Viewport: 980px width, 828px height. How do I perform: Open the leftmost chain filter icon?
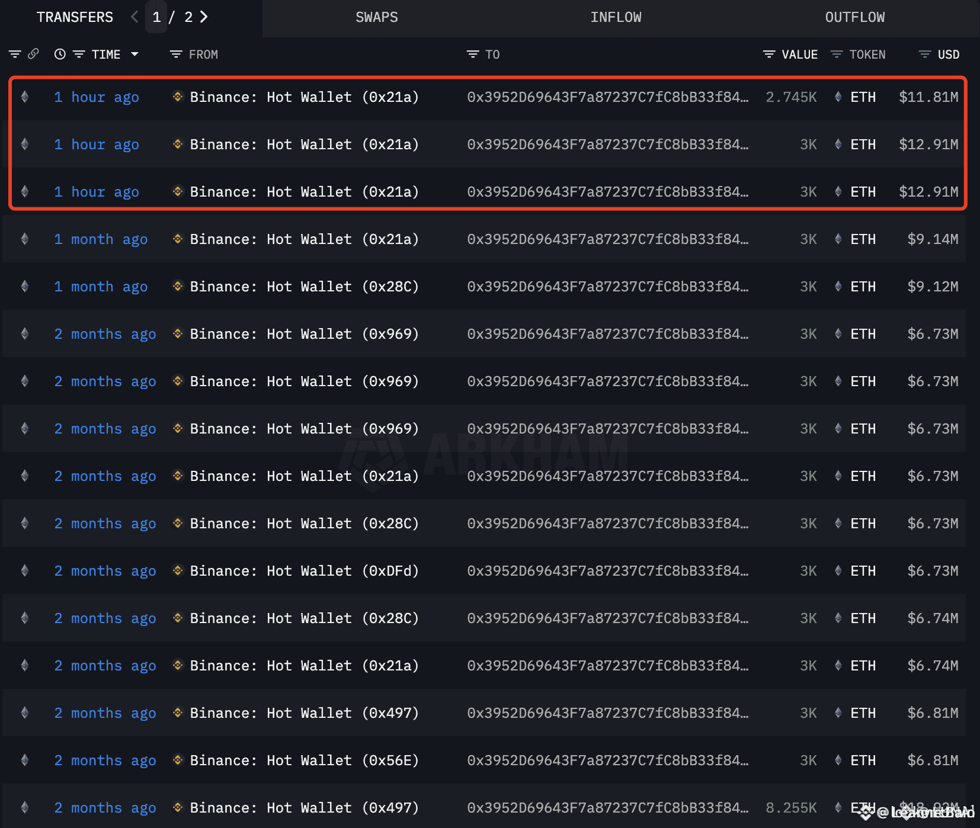[15, 54]
